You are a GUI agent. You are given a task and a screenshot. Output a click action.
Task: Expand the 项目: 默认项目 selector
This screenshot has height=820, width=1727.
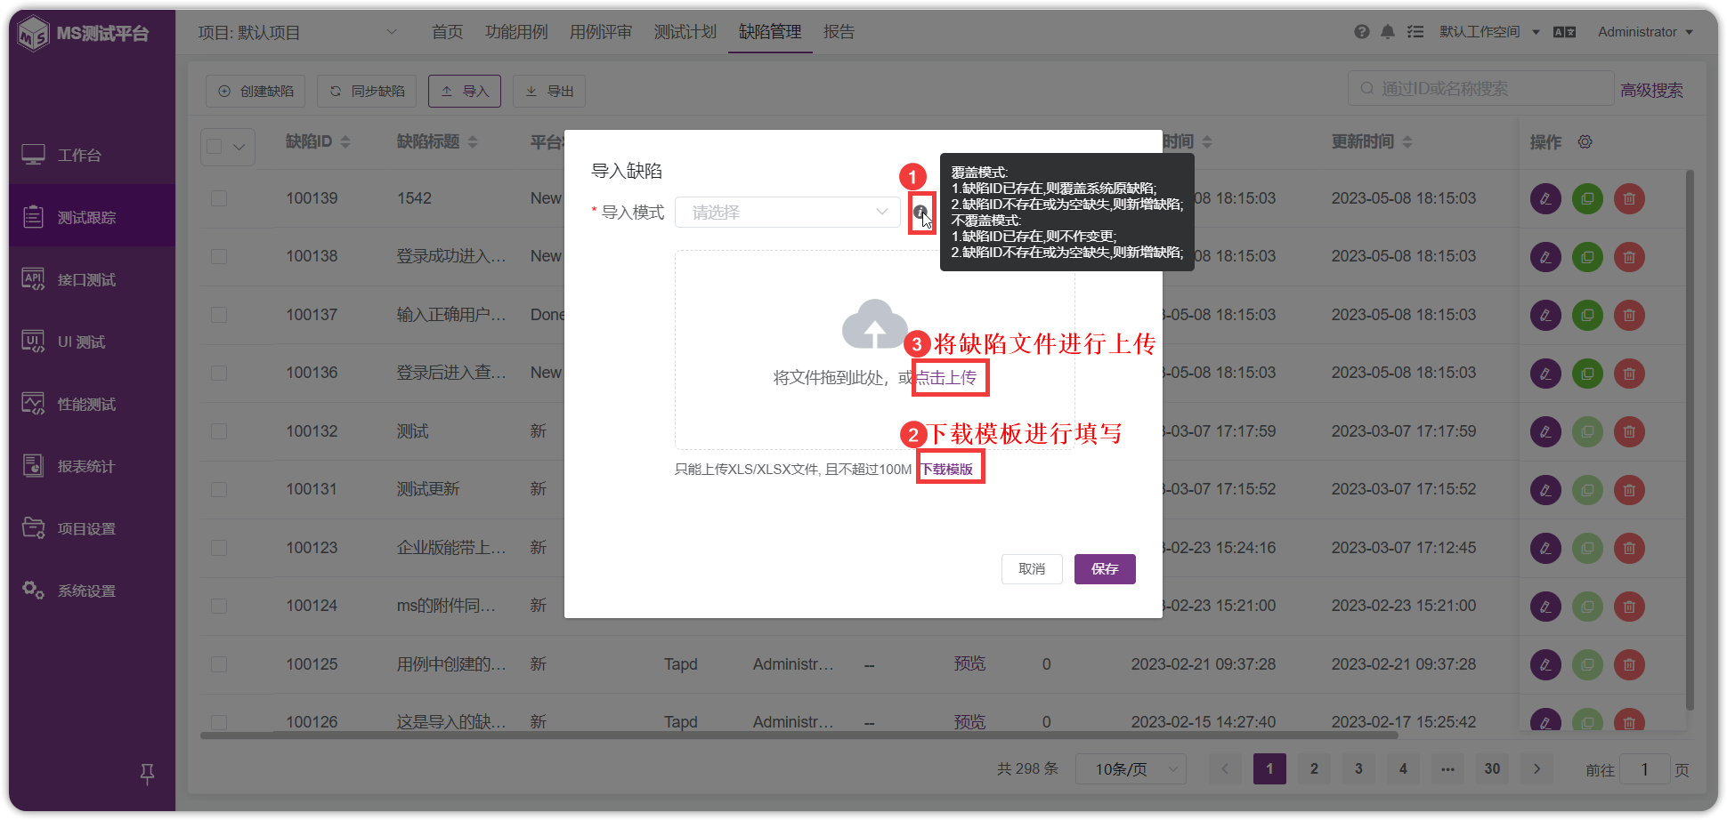[297, 32]
